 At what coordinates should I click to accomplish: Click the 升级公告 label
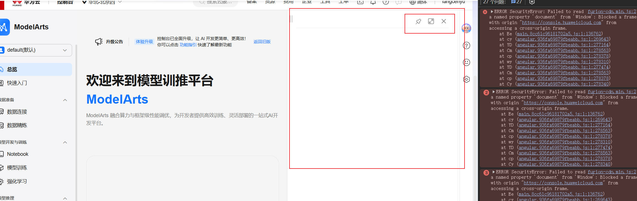[x=115, y=42]
